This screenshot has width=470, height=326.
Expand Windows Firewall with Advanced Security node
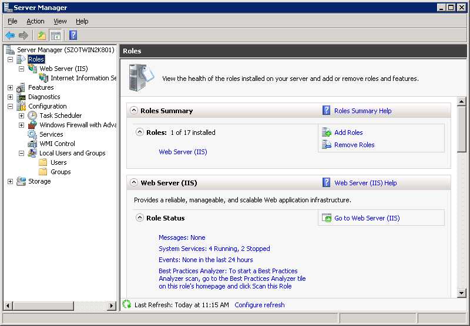coord(21,125)
